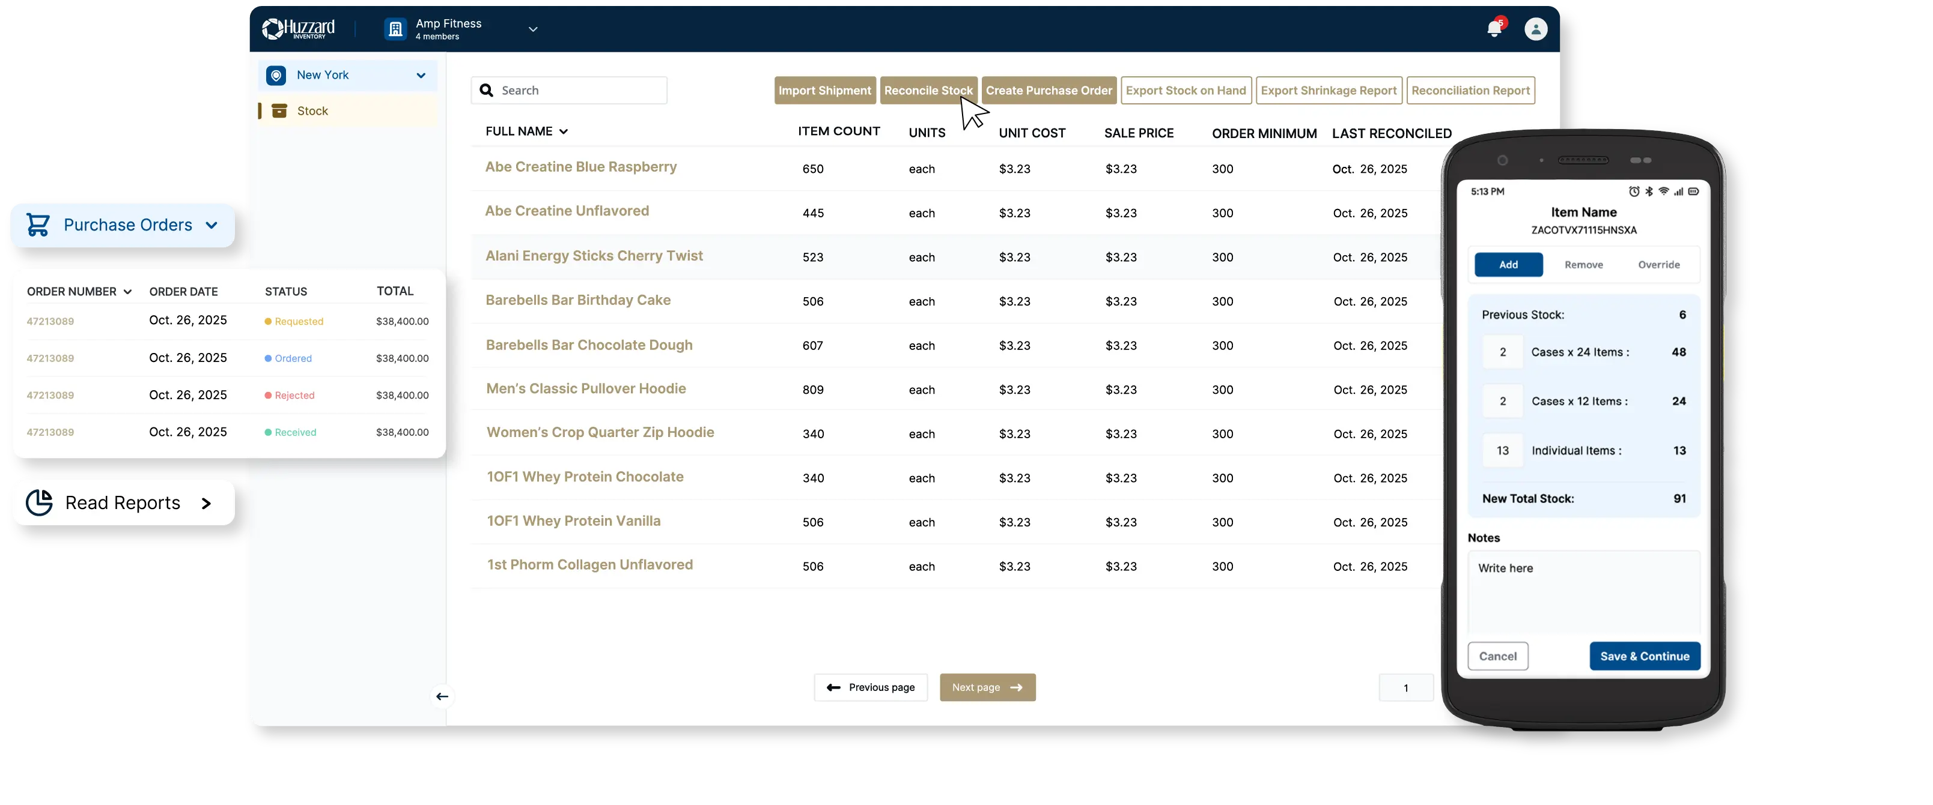The height and width of the screenshot is (805, 1933).
Task: Click the Requested status order row
Action: 227,321
